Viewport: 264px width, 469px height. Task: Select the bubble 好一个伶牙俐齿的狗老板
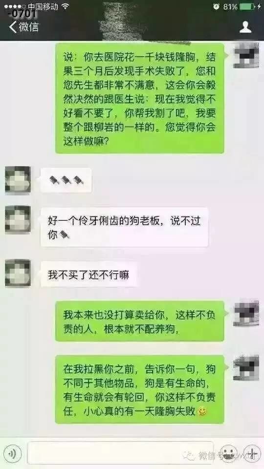pos(124,227)
